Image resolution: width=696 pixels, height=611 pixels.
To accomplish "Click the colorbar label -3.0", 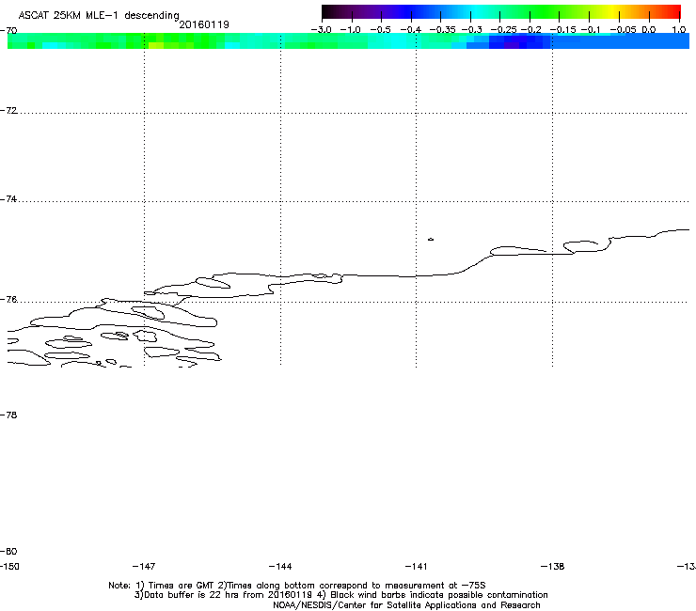I will (321, 30).
